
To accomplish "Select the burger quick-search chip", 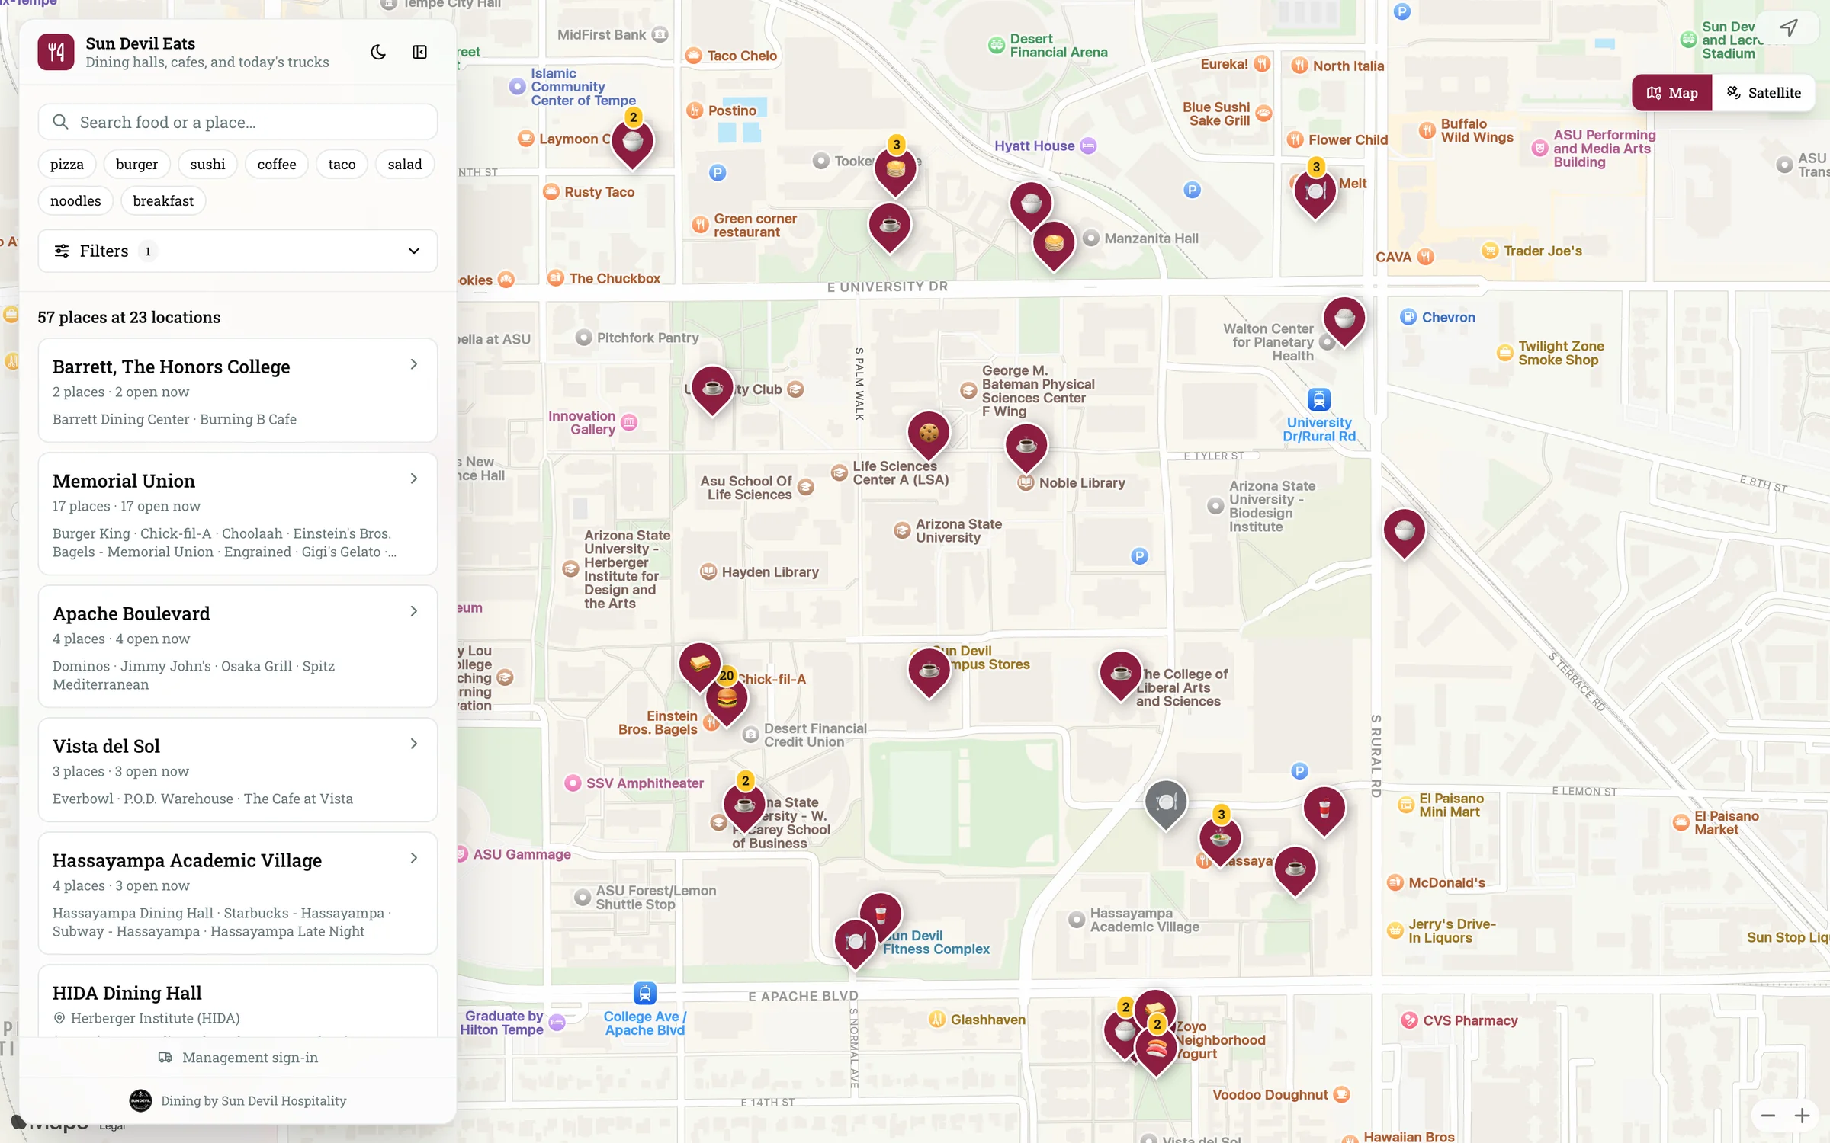I will (136, 164).
